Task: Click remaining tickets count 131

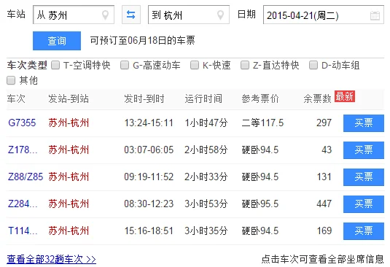Action: (324, 177)
